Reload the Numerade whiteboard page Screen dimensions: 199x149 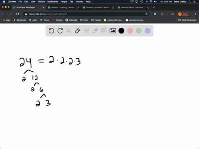pyautogui.click(x=17, y=14)
